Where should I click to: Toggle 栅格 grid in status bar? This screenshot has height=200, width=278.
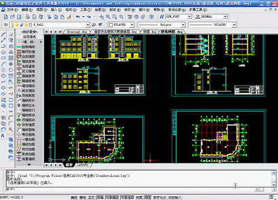[83, 198]
